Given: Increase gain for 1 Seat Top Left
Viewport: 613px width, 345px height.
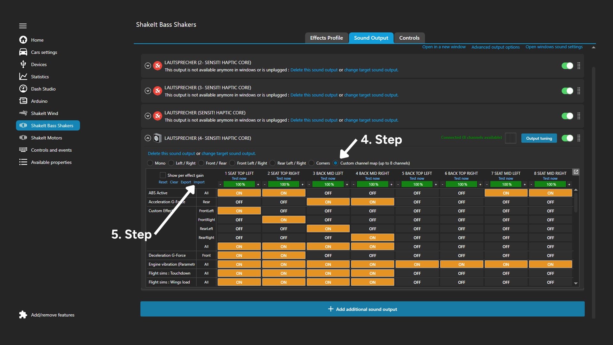Looking at the screenshot, I should [258, 184].
